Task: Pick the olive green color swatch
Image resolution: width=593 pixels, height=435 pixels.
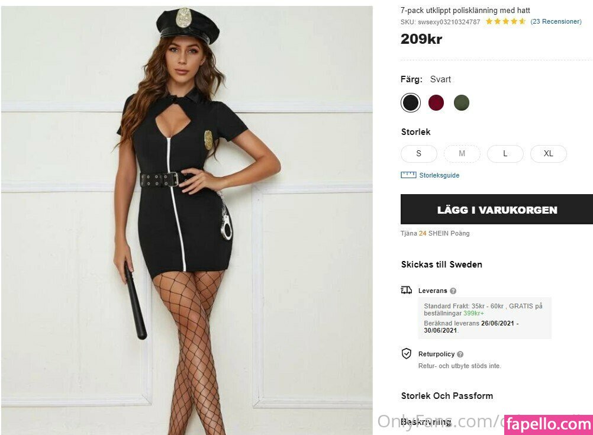Action: [x=462, y=103]
